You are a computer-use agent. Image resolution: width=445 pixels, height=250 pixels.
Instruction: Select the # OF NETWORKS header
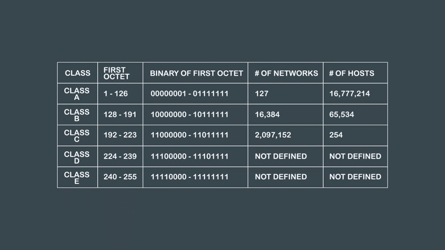tap(286, 73)
